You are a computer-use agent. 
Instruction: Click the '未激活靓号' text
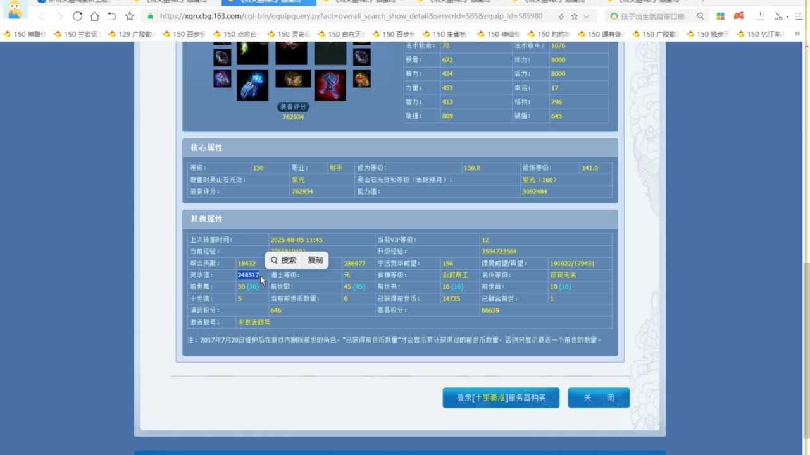click(x=254, y=322)
